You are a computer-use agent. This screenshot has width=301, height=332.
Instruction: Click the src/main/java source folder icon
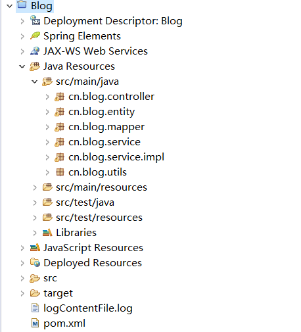(x=47, y=82)
